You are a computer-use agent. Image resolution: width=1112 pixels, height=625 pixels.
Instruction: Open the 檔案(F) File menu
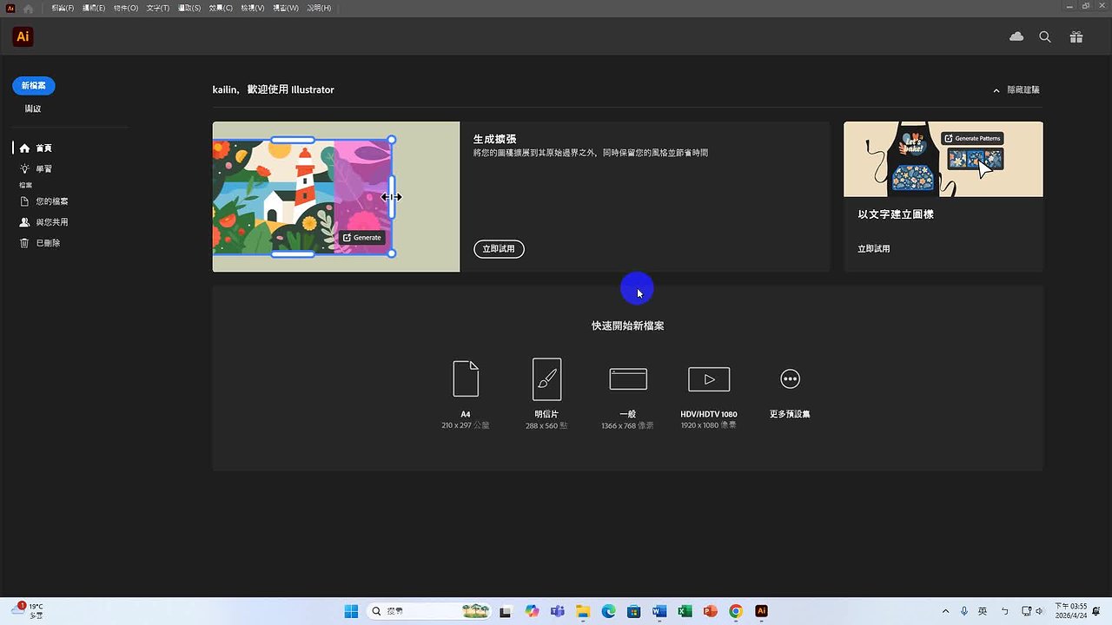[63, 8]
